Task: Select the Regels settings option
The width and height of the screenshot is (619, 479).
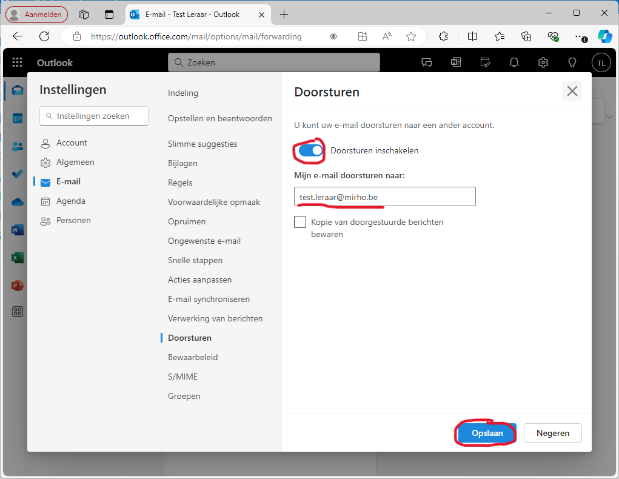Action: click(180, 183)
